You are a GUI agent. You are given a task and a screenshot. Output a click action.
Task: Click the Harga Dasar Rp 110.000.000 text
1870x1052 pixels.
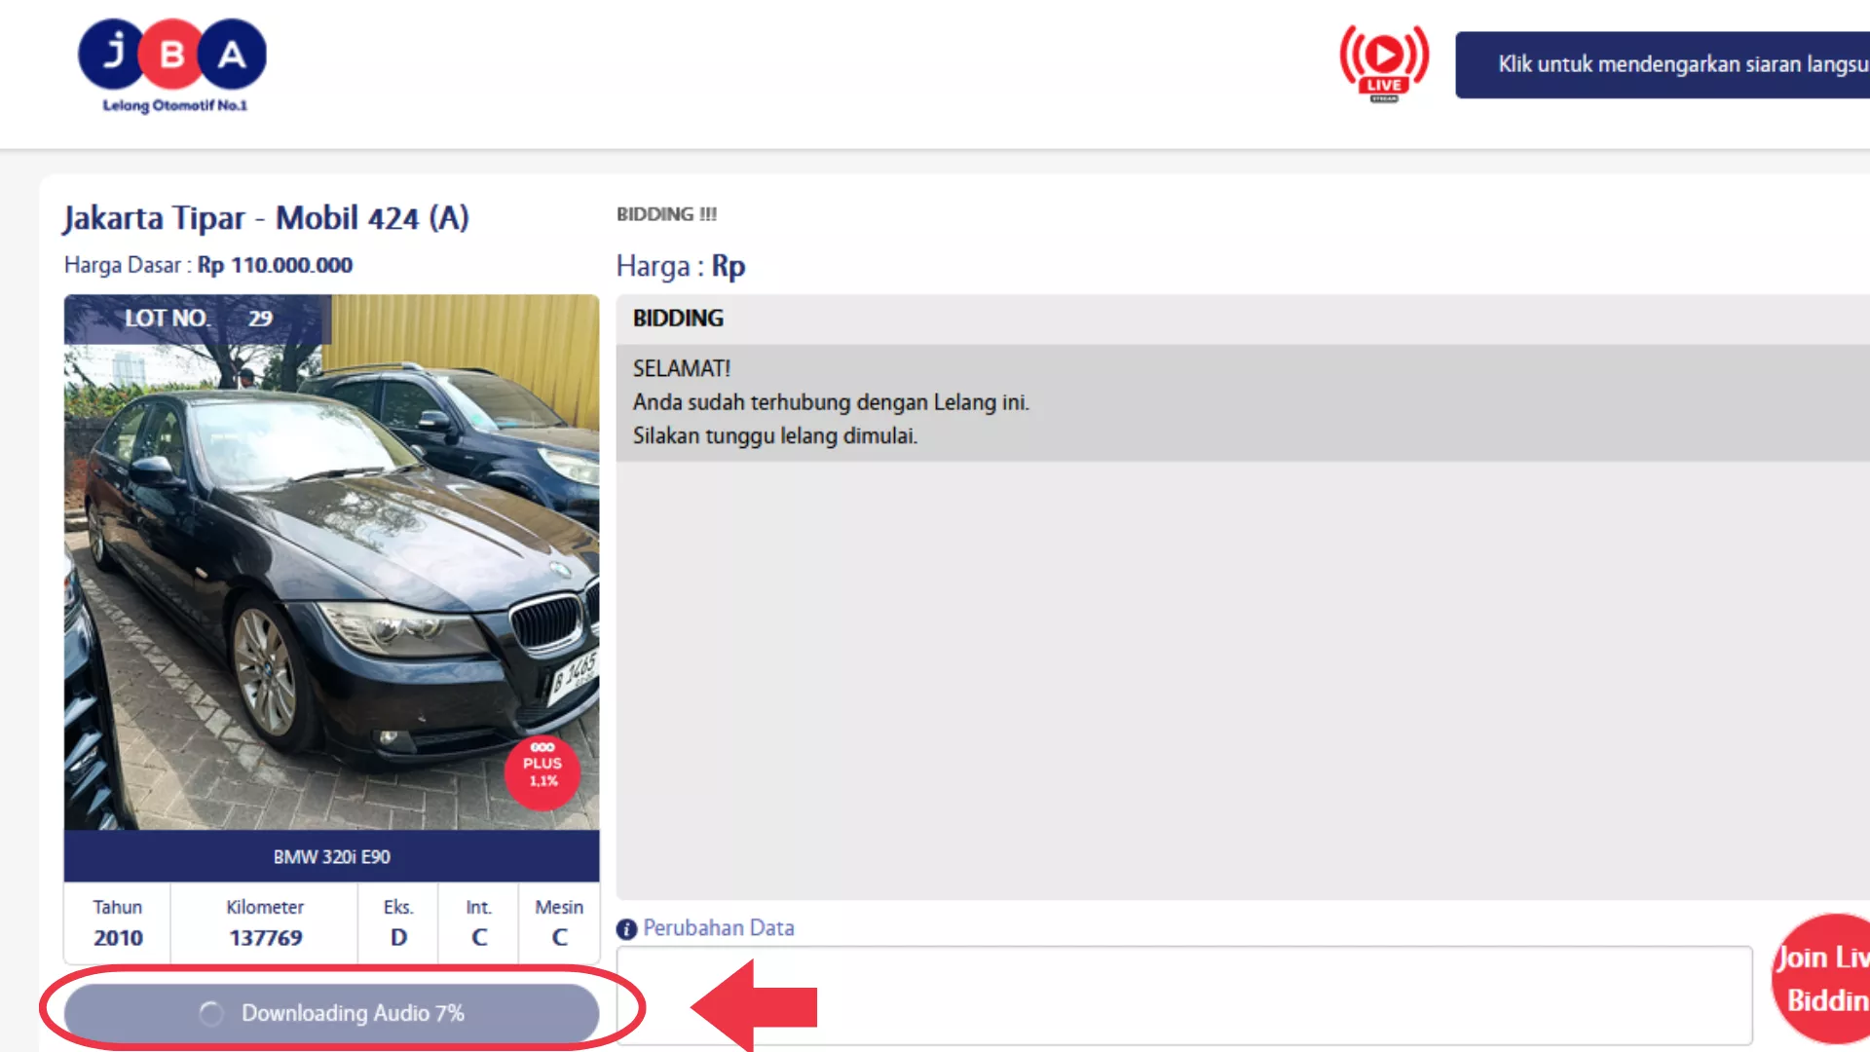(x=208, y=265)
